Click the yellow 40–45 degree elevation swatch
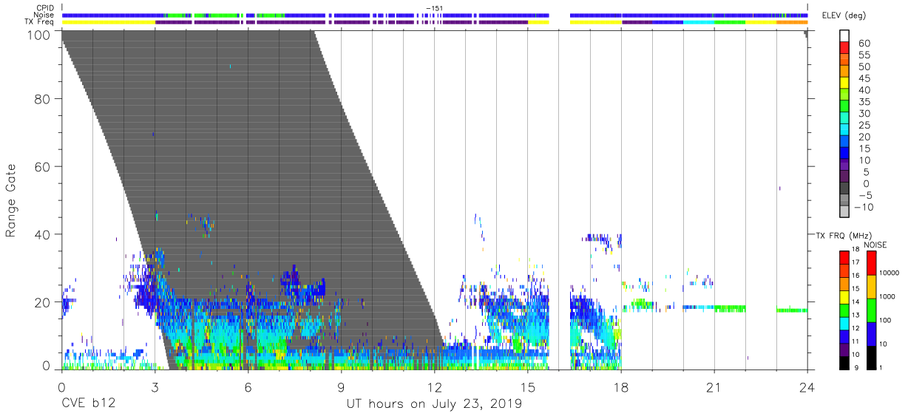 click(845, 84)
